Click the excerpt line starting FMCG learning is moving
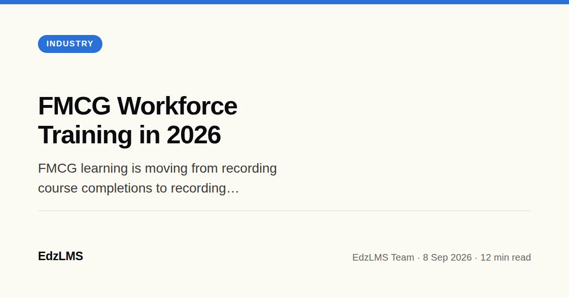 [x=157, y=168]
